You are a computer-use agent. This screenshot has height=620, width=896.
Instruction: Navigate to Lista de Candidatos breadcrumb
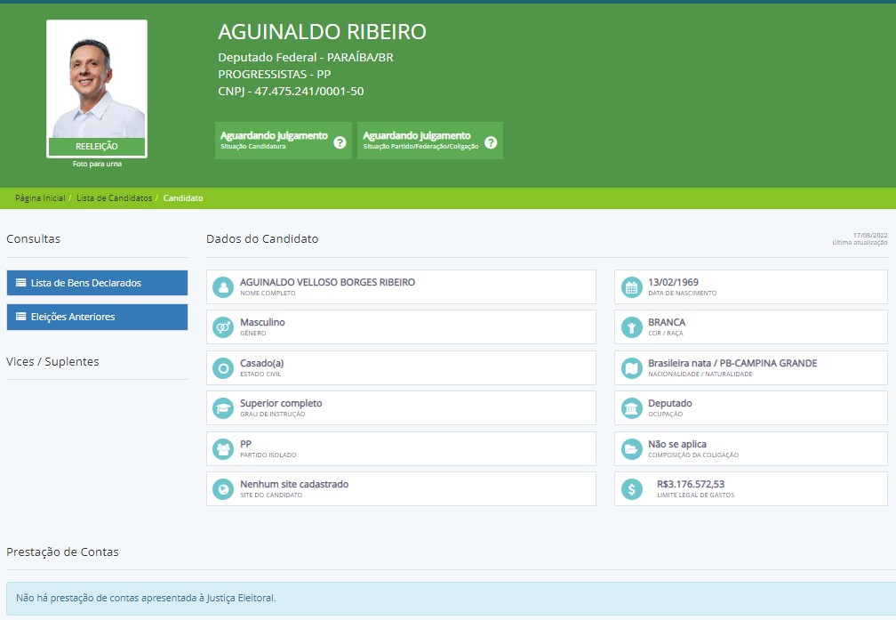click(114, 198)
